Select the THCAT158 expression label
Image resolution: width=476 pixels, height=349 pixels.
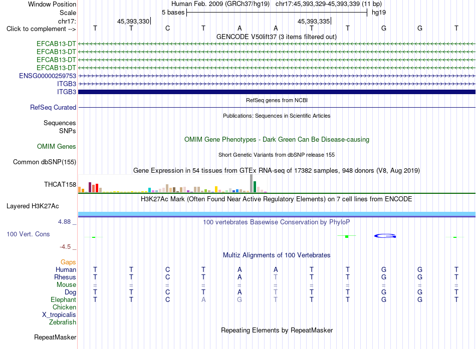[60, 185]
